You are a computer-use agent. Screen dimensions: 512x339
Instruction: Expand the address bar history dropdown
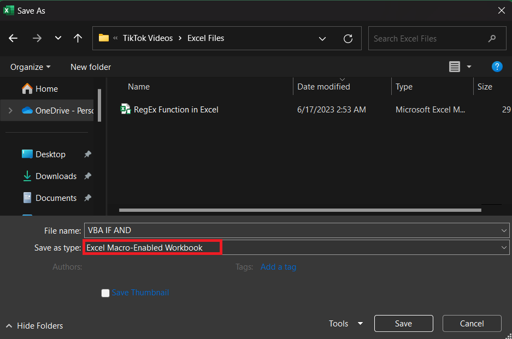click(322, 39)
